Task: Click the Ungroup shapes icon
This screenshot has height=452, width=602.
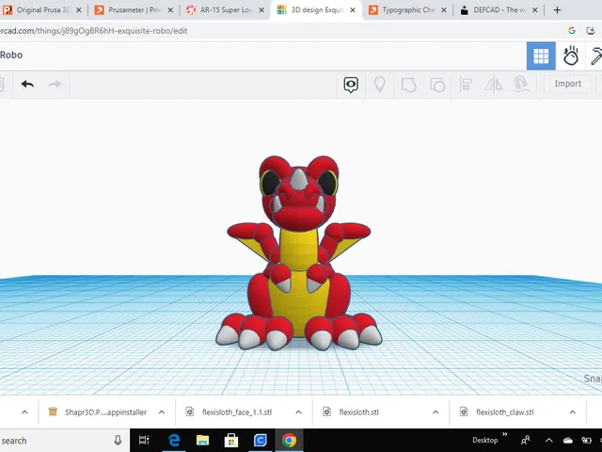Action: click(437, 85)
